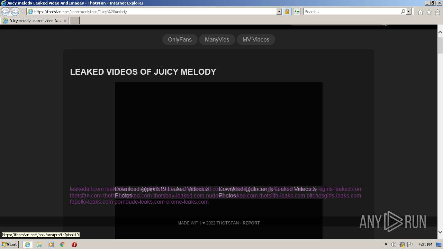Open the thotsfan.com footer link
The image size is (443, 249).
pos(86,195)
